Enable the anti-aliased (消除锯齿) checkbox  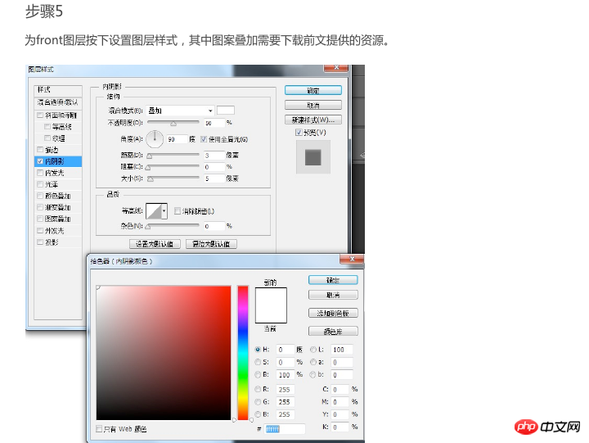(x=178, y=211)
